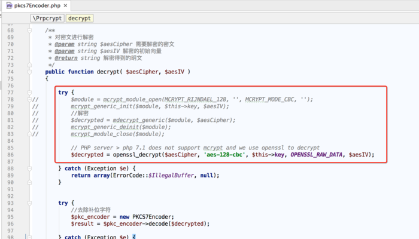Screen dimensions: 419x239
Task: Click mcrypt_generic_deinit on line 82
Action: tap(105, 127)
